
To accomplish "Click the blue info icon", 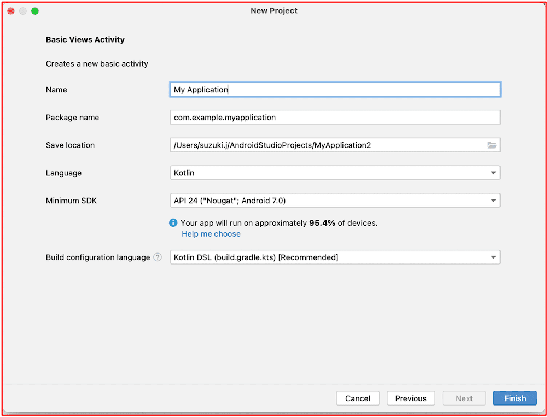I will [x=173, y=223].
